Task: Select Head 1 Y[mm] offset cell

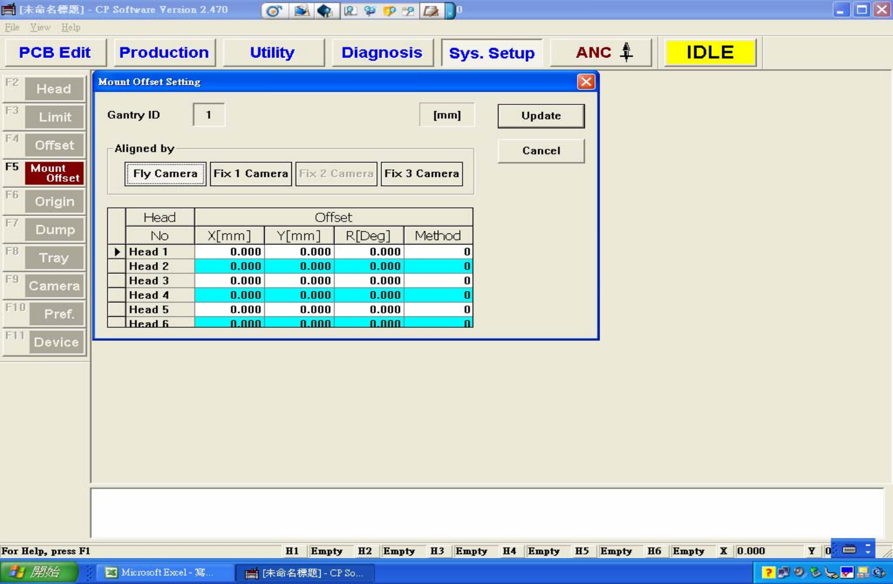Action: click(x=299, y=251)
